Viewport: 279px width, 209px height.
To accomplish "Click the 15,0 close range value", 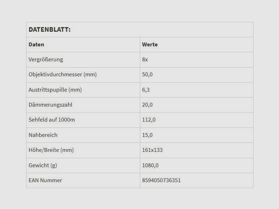I will (x=148, y=135).
